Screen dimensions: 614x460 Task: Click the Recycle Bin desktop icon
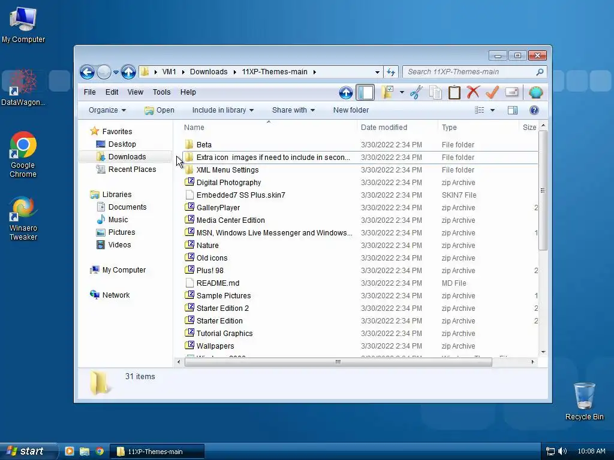[584, 401]
